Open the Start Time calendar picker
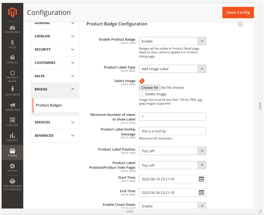 click(201, 179)
